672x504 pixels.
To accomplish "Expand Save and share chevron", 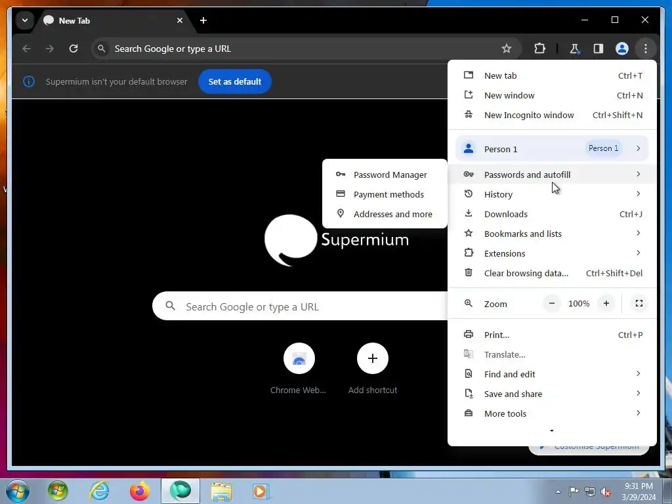I will [638, 394].
